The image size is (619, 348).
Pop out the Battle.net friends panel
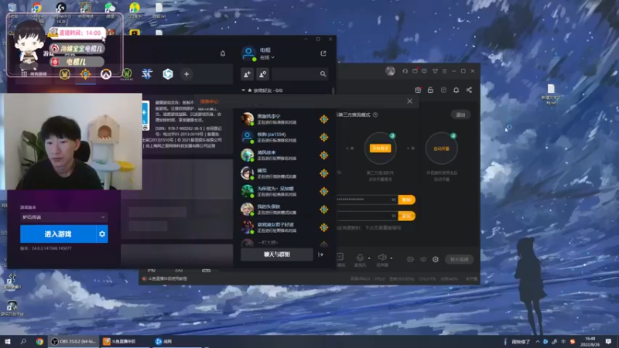tap(323, 53)
